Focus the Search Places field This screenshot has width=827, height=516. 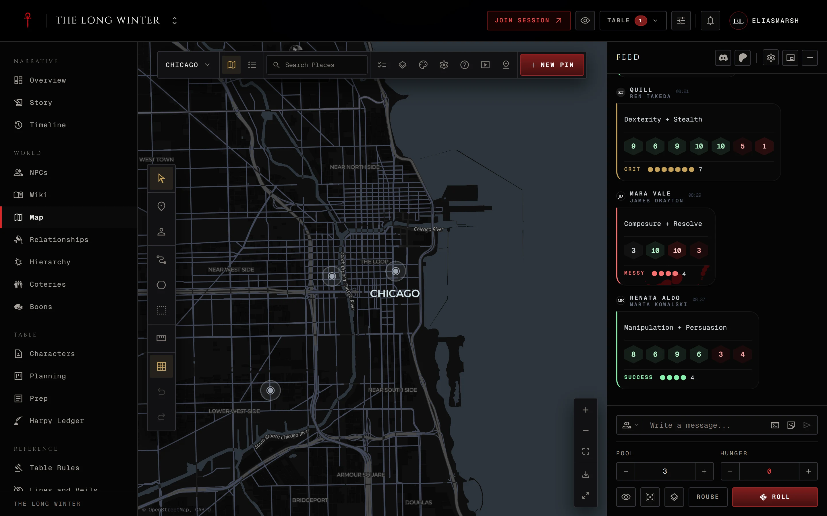317,65
